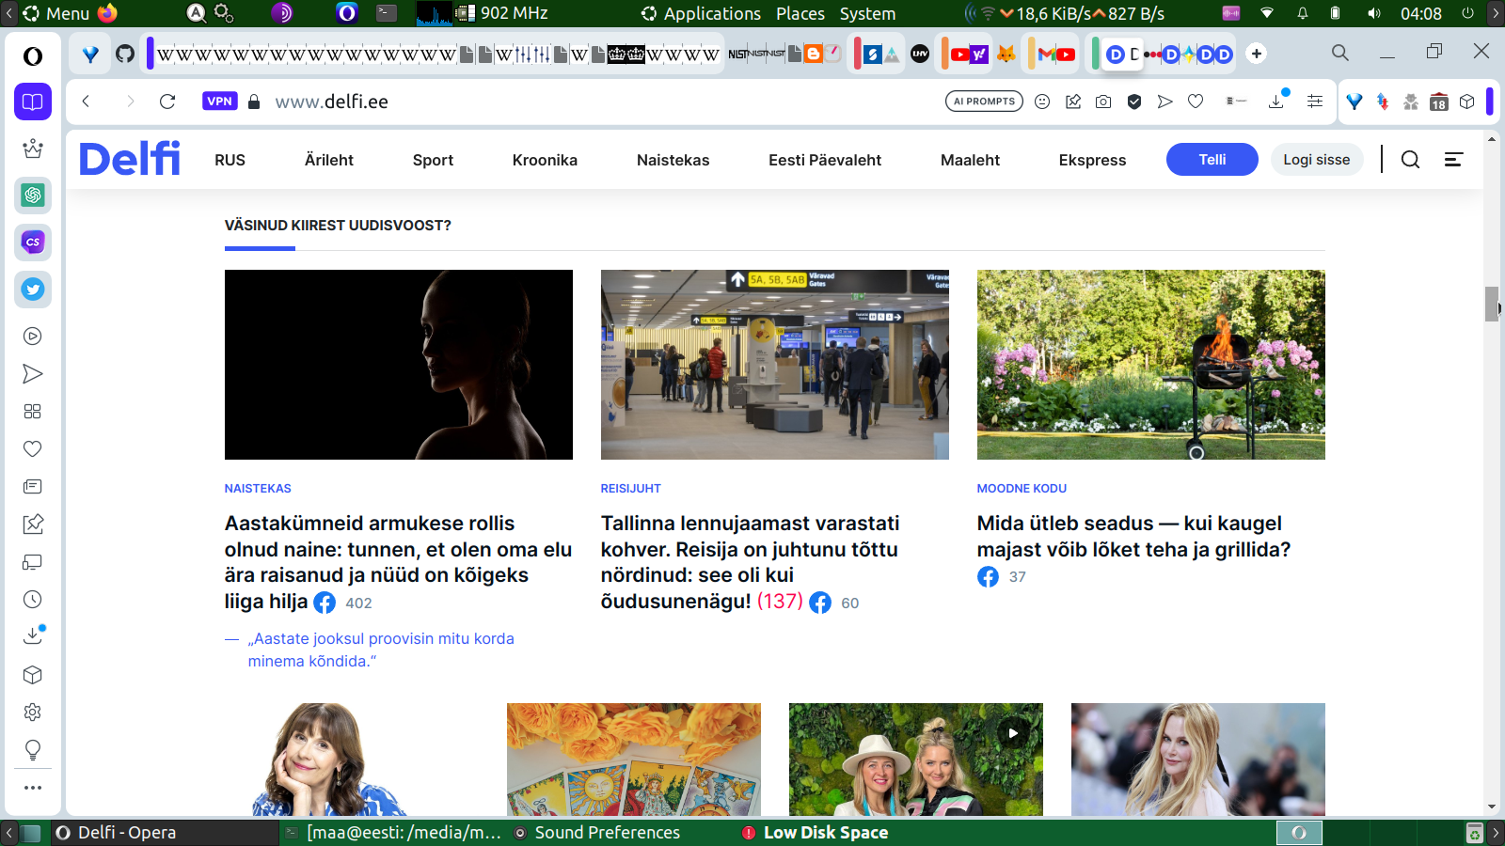Open Twitter in the Opera sidebar

(33, 290)
